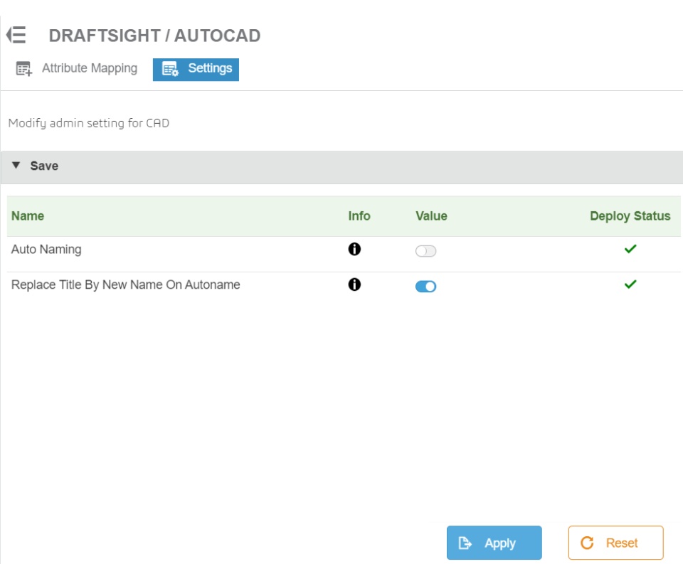
Task: Select the Settings tab
Action: click(196, 69)
